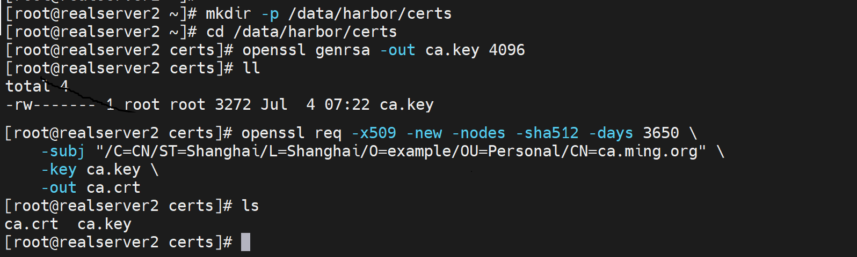Click the 3272 file size in the listing
Viewport: 857px width, 257px height.
click(x=233, y=104)
